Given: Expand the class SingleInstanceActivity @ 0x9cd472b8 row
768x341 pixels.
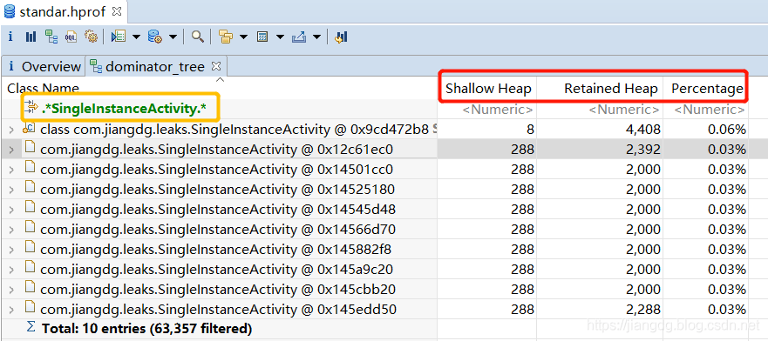Looking at the screenshot, I should point(11,130).
